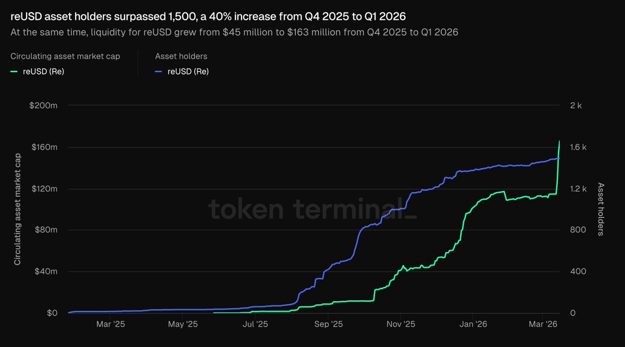Image resolution: width=625 pixels, height=347 pixels.
Task: Click the blue endpoint dot of the holders line
Action: click(x=559, y=158)
